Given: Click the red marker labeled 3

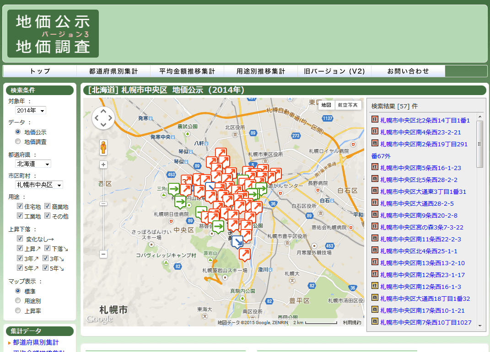Looking at the screenshot, I should click(x=186, y=181).
